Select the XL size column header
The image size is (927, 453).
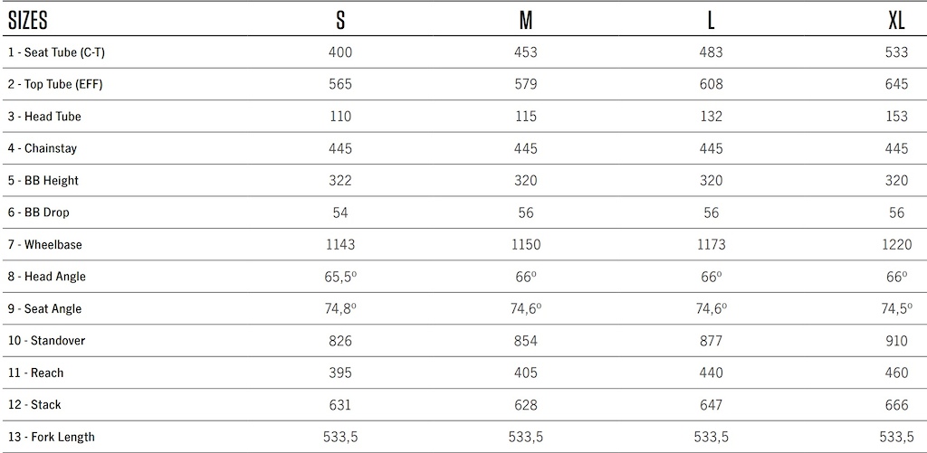[896, 22]
